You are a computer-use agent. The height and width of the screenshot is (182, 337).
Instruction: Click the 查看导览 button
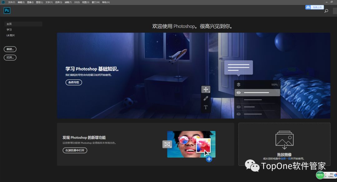pyautogui.click(x=74, y=82)
